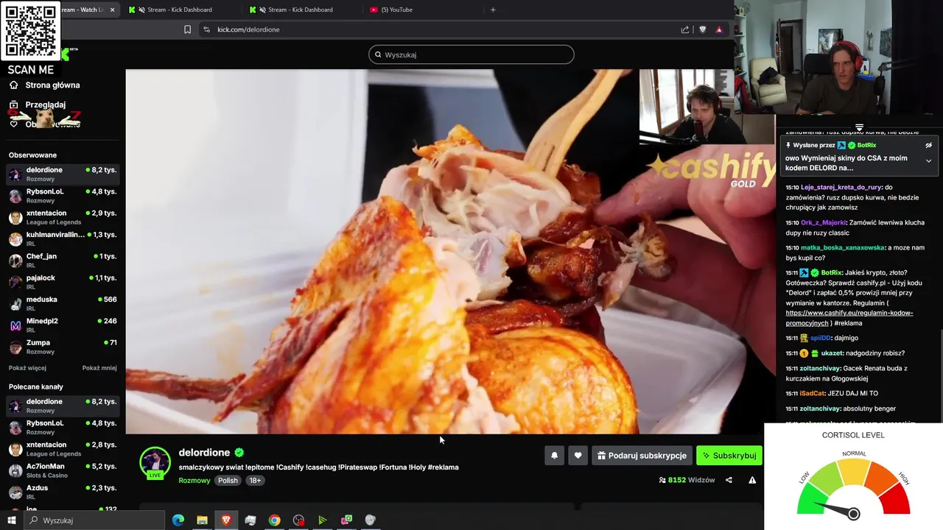This screenshot has height=530, width=943.
Task: Open delordione in Polecane kanały list
Action: [63, 406]
